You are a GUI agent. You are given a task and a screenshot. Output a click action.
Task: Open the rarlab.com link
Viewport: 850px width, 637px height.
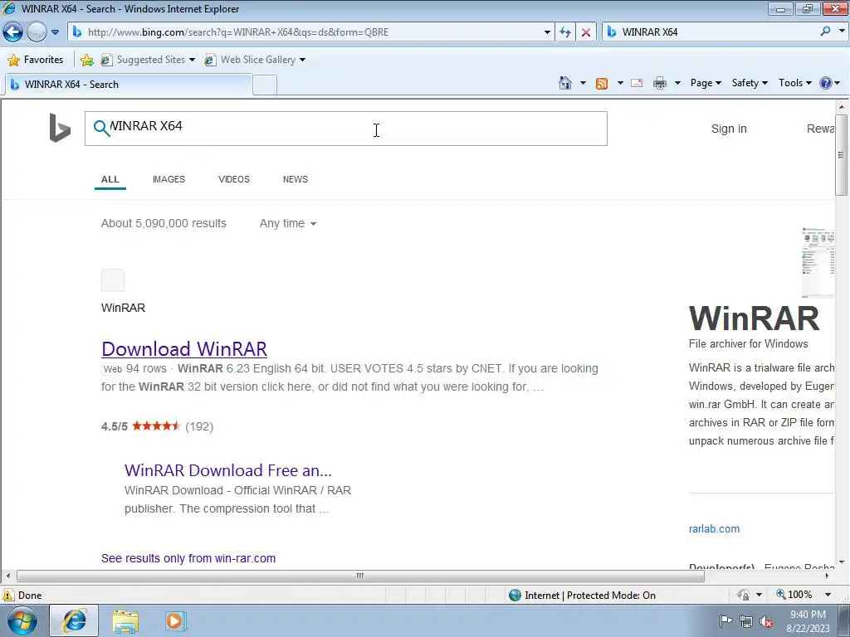pyautogui.click(x=714, y=528)
